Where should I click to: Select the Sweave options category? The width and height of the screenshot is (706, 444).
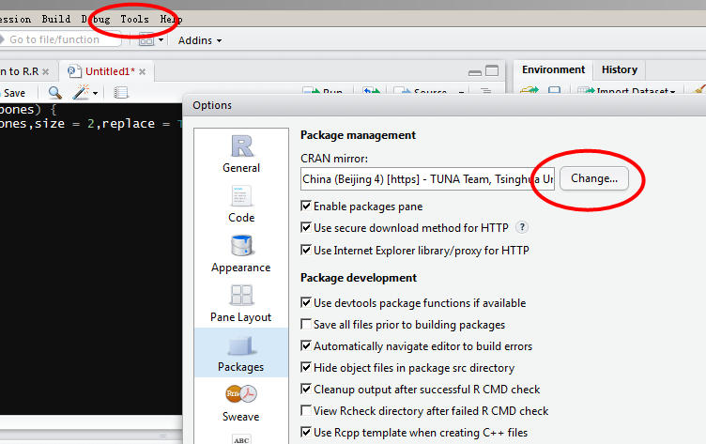(x=241, y=403)
